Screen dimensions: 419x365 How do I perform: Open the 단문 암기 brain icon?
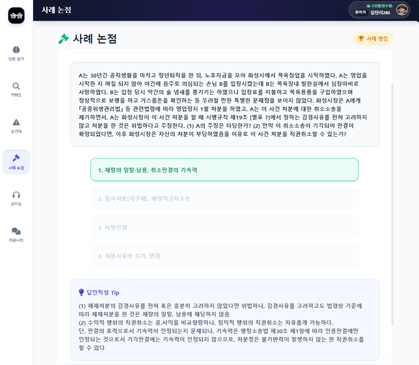tap(16, 49)
